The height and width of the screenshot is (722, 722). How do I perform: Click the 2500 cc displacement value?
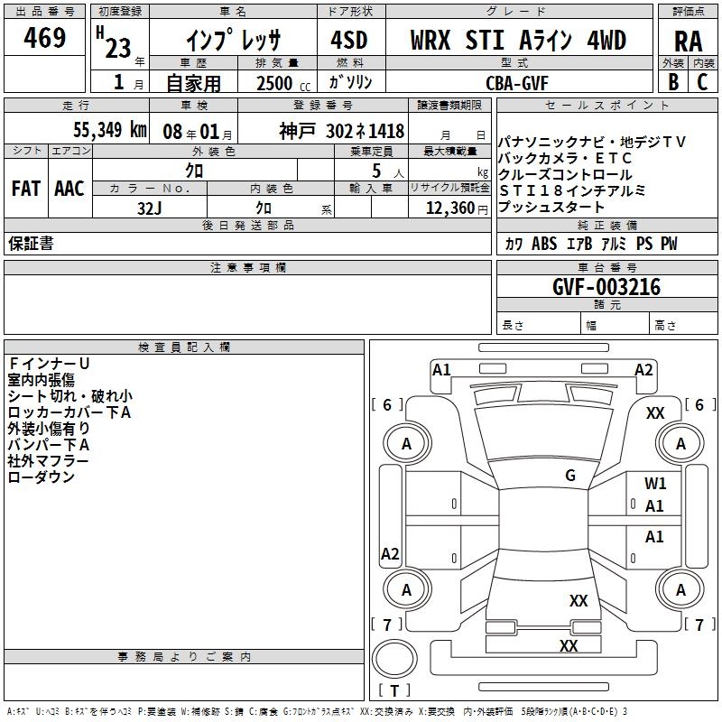[x=283, y=83]
